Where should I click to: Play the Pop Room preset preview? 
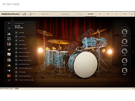click(x=16, y=44)
